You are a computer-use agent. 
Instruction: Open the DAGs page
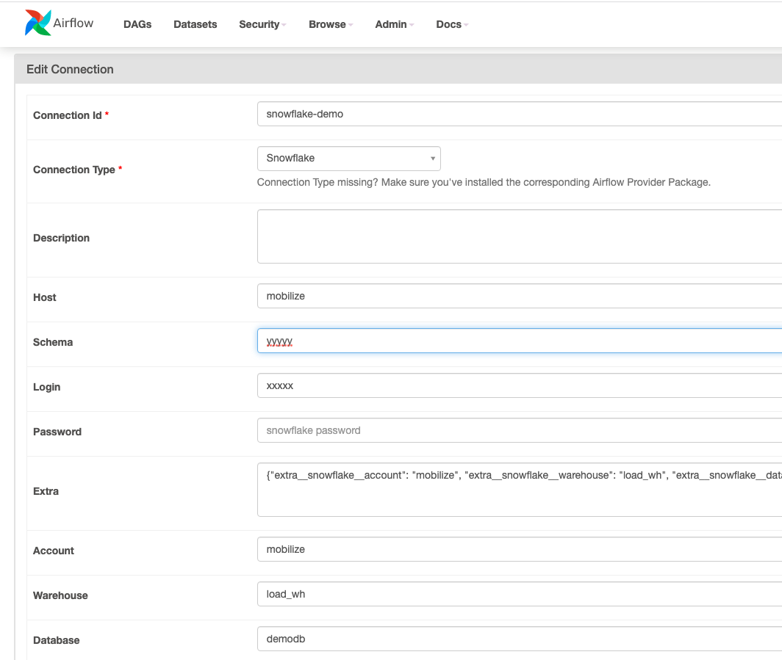(137, 24)
